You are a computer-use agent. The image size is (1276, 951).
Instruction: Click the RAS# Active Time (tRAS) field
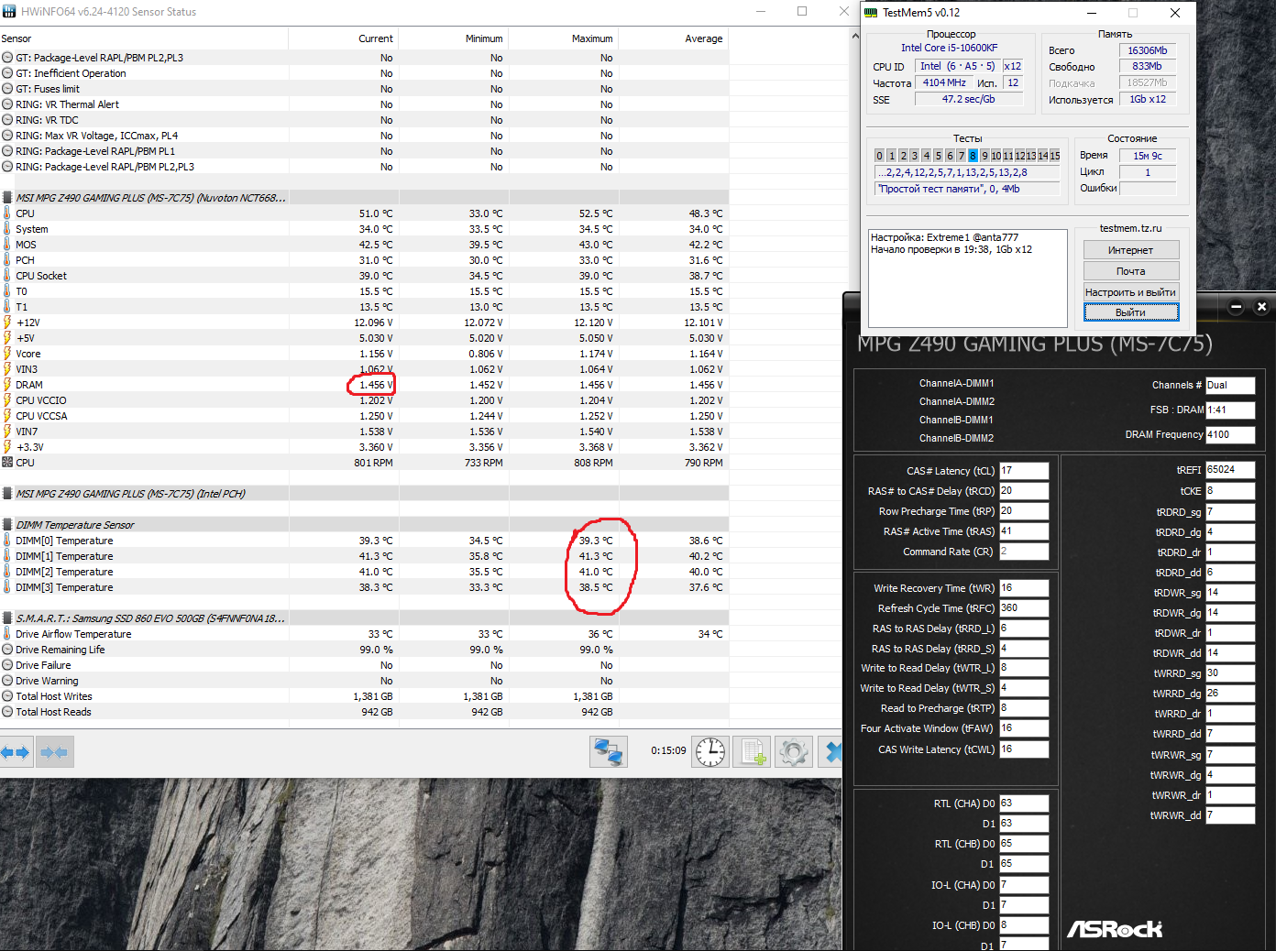click(x=1024, y=531)
